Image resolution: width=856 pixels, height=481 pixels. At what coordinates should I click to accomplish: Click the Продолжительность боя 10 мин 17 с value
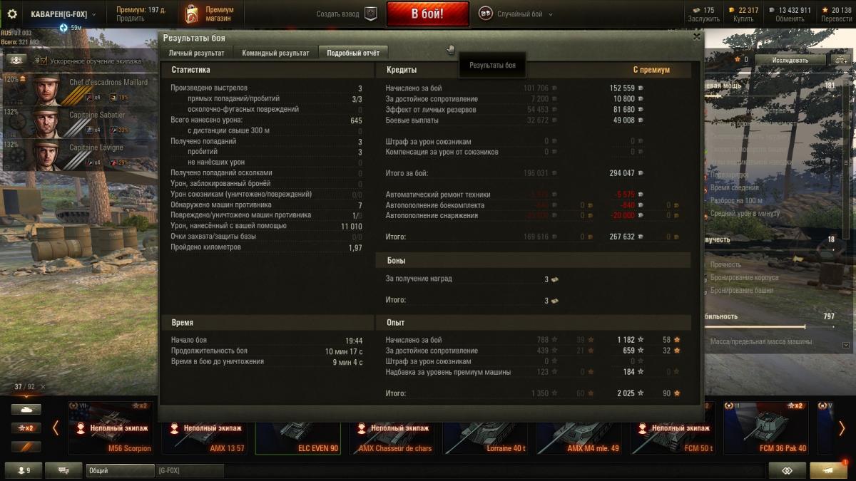[344, 351]
